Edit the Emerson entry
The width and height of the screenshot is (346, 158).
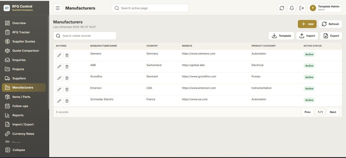point(59,90)
